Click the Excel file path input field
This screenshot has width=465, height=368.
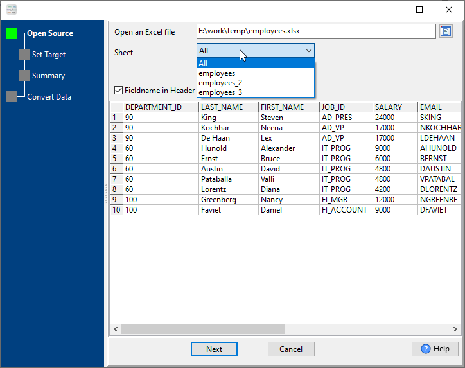pos(316,31)
